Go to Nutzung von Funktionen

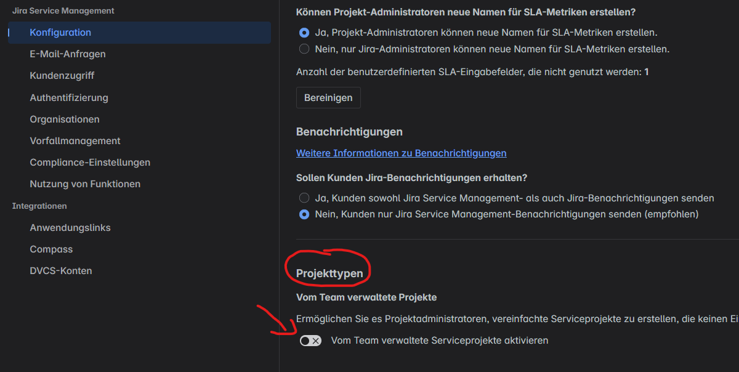click(x=85, y=184)
